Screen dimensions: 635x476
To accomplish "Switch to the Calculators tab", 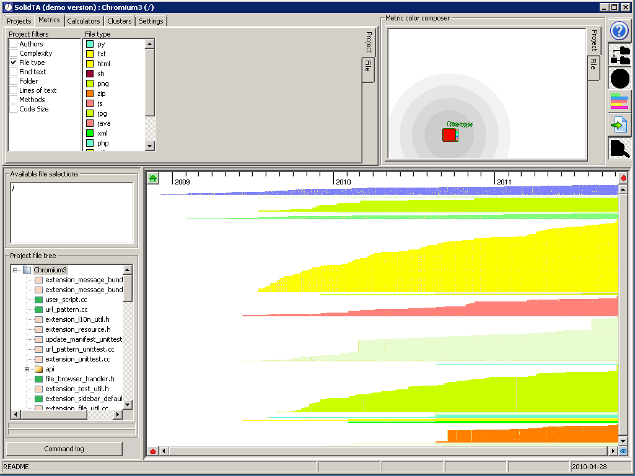I will (x=84, y=21).
